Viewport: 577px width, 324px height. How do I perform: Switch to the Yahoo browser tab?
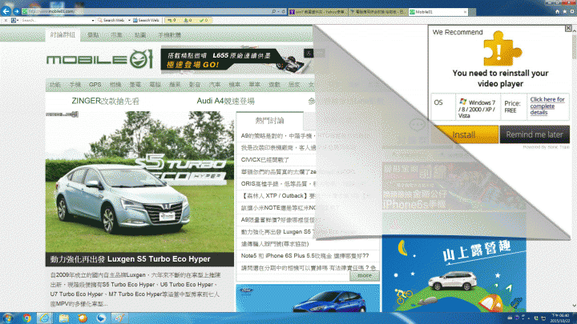point(311,12)
